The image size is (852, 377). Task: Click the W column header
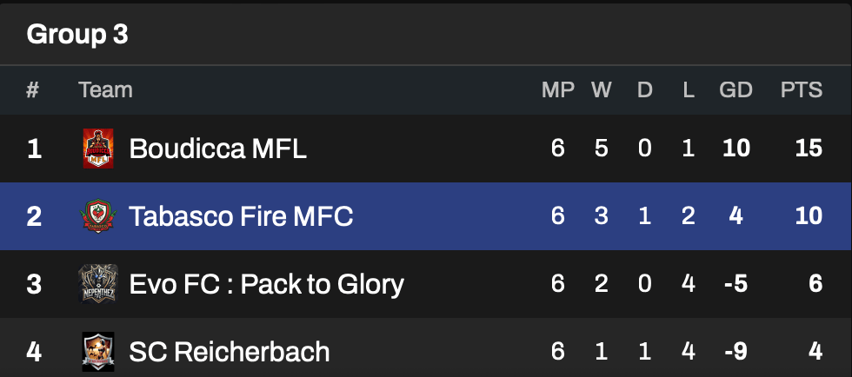601,90
